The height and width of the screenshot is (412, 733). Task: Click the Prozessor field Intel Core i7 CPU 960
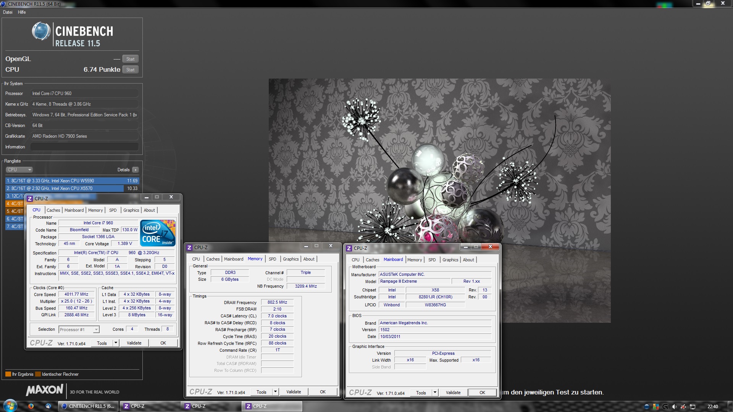coord(84,93)
